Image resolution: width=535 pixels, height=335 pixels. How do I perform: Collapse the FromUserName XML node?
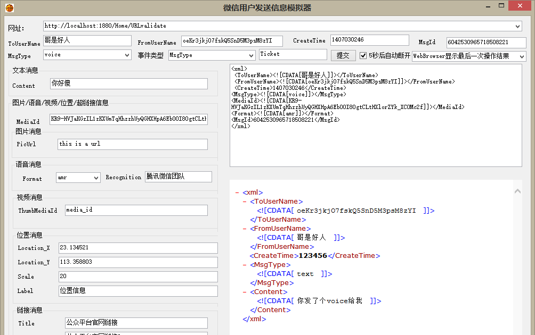click(244, 229)
